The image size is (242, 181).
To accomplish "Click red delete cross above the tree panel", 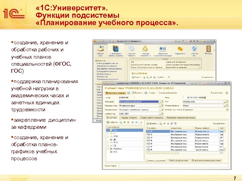I will (128, 122).
